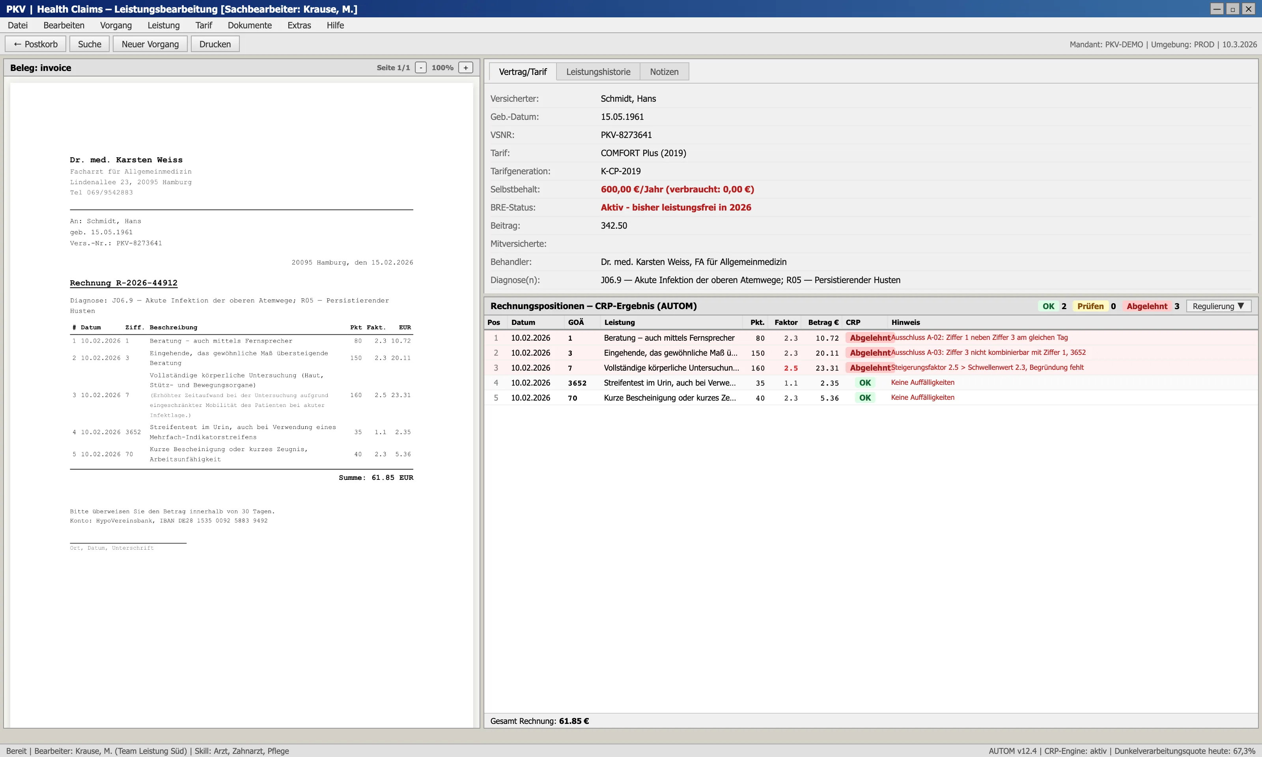
Task: Zoom in the invoice with plus button
Action: (465, 68)
